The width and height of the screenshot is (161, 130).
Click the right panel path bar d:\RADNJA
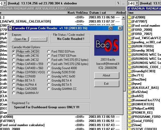144,8
